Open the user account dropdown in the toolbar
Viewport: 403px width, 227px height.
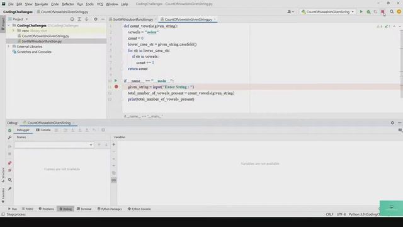coord(290,12)
